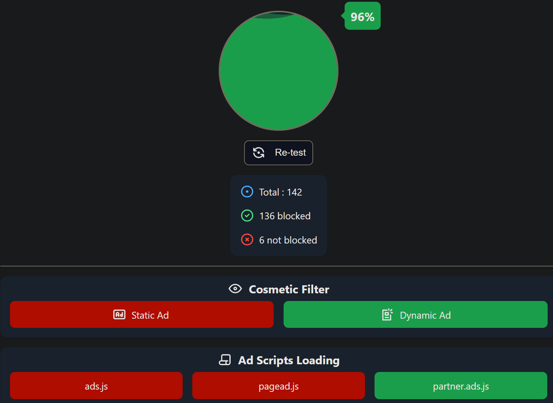
Task: Click the red X not-blocked icon
Action: click(247, 240)
